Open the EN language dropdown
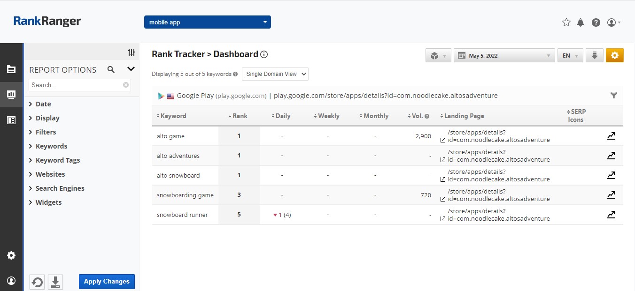This screenshot has width=635, height=291. click(570, 55)
